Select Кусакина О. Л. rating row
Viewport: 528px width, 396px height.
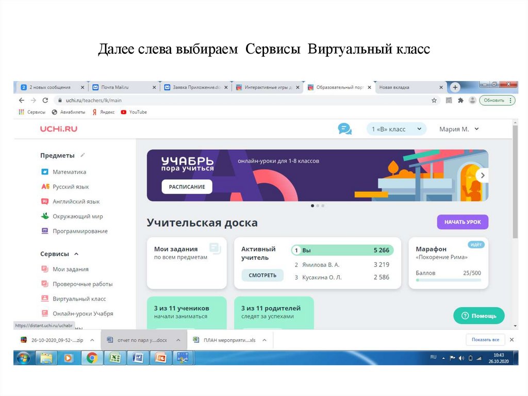342,277
